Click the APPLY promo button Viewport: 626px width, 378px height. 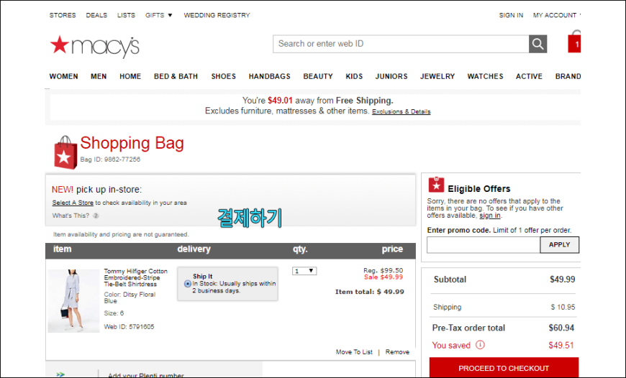(559, 245)
